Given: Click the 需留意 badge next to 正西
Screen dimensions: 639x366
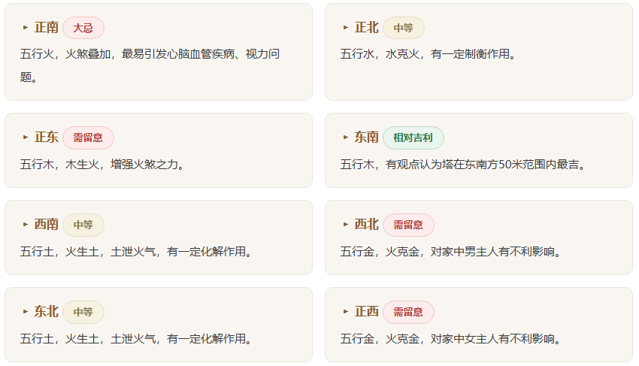Looking at the screenshot, I should click(408, 312).
